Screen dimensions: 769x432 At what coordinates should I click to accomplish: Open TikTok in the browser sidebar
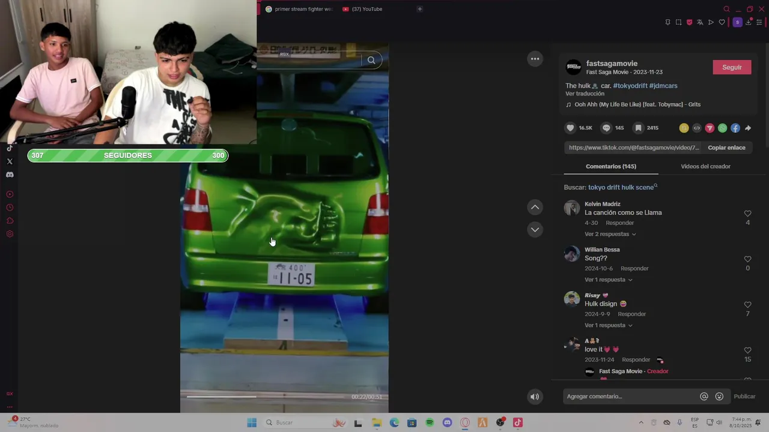10,148
